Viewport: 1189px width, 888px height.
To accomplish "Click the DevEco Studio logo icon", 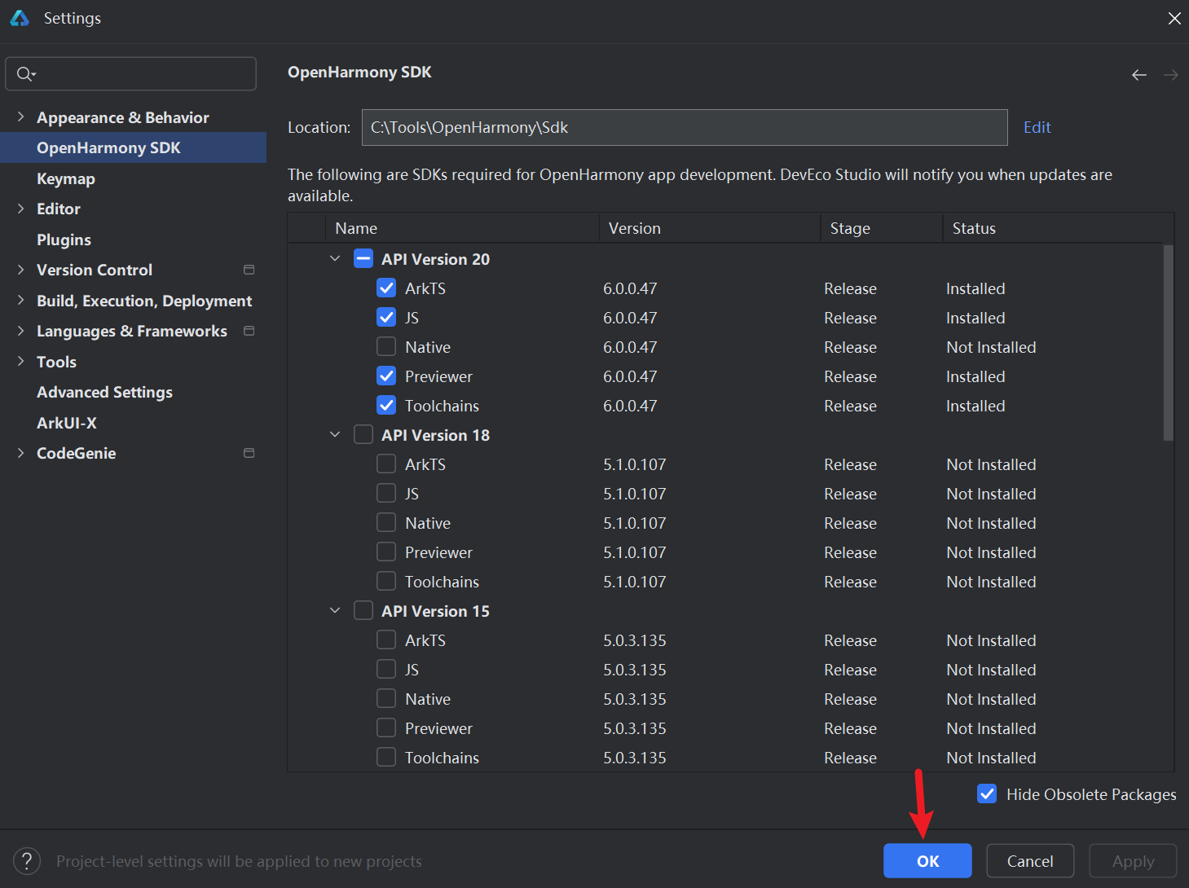I will pos(20,18).
